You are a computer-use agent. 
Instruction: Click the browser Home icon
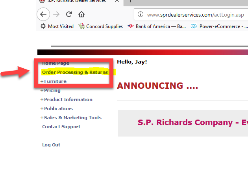[81, 15]
